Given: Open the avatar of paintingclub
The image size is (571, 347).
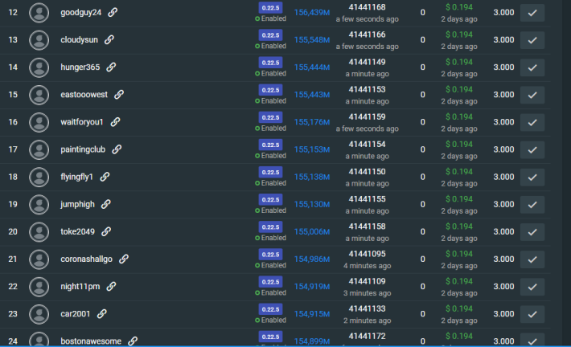Looking at the screenshot, I should (x=39, y=149).
